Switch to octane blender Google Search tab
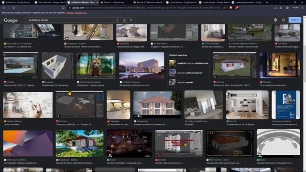 point(214,2)
